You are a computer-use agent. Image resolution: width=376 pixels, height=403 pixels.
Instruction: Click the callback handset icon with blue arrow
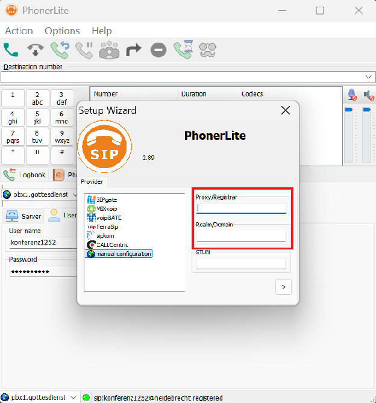point(60,50)
